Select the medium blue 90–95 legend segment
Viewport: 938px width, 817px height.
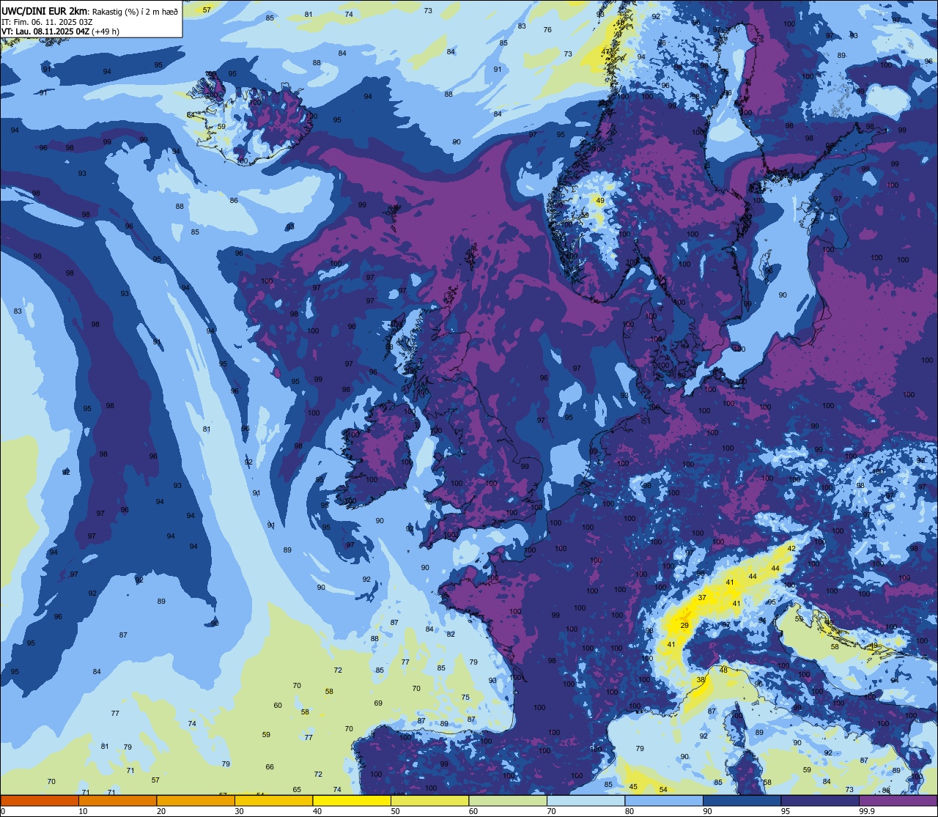pyautogui.click(x=742, y=801)
